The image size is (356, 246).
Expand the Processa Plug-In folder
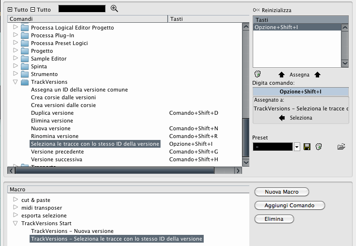16,35
